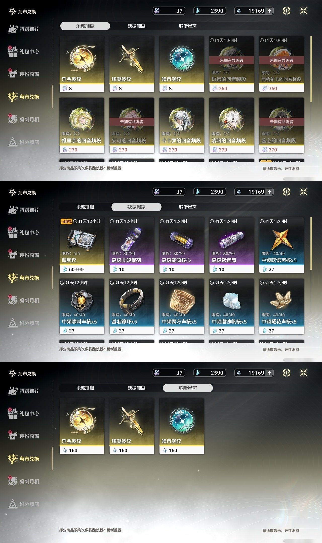The height and width of the screenshot is (543, 322).
Task: Open the 中频聚方声核x5 golden spiral item
Action: coord(182,306)
